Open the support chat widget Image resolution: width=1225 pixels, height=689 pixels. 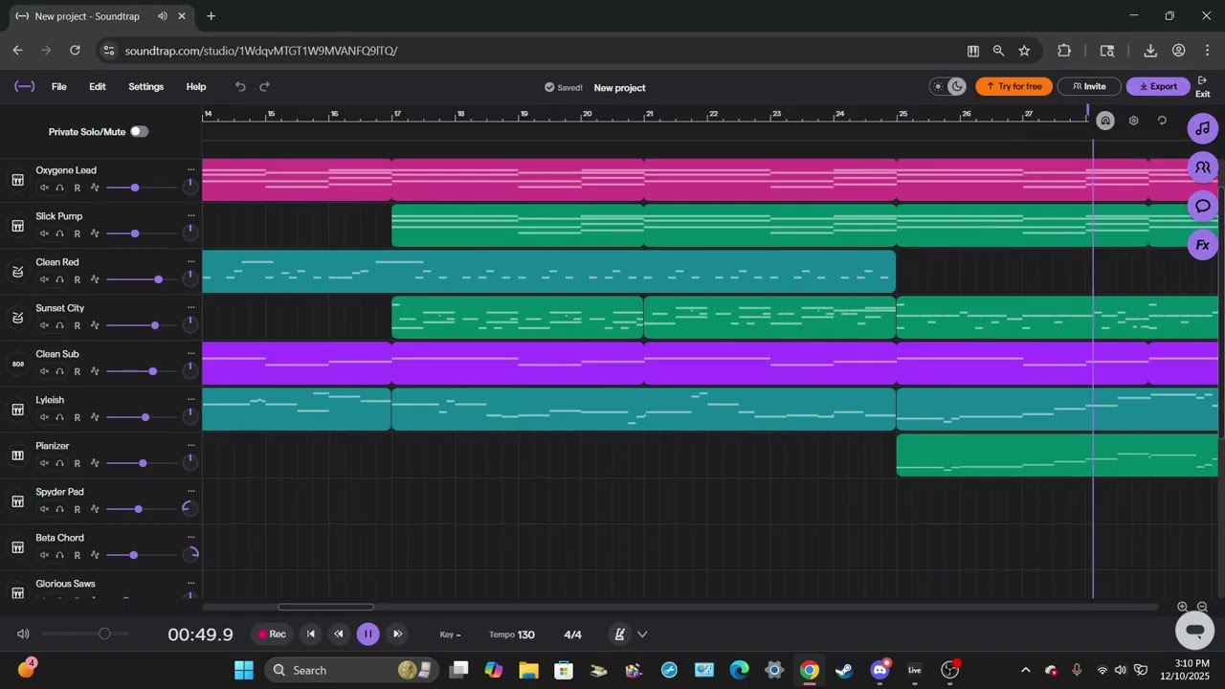1194,630
